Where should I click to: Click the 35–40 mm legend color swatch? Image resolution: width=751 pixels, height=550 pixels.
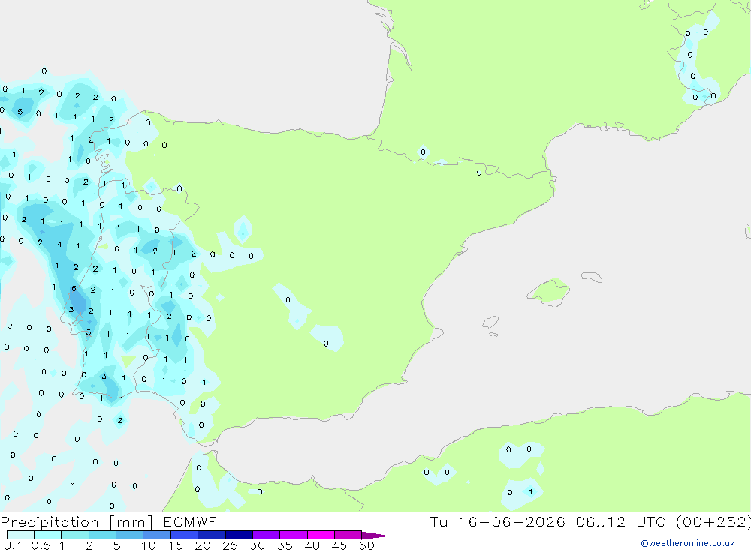coord(294,535)
